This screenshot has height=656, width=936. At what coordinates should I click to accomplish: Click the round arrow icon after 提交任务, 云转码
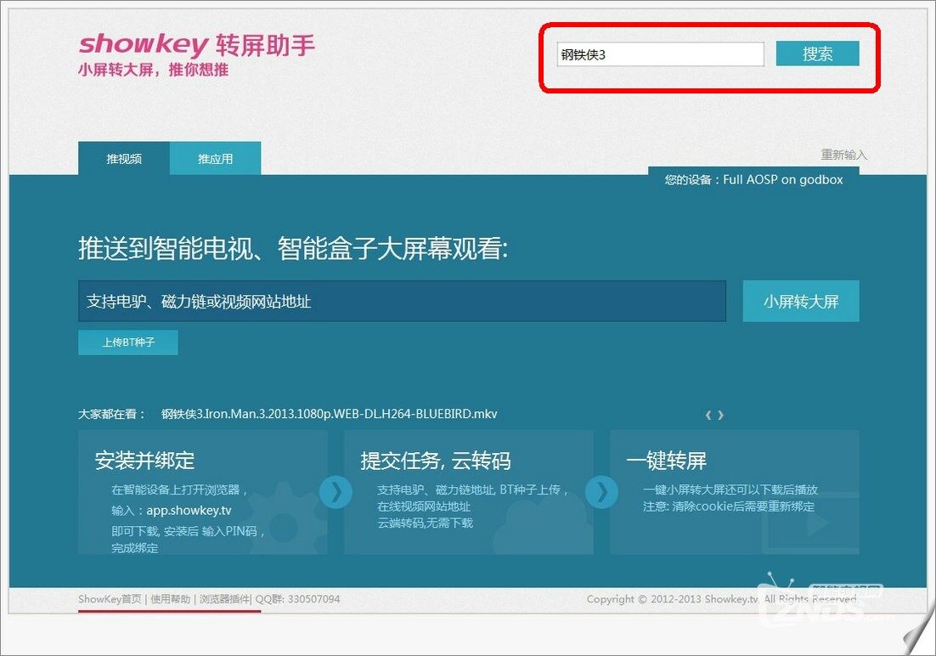[x=601, y=492]
